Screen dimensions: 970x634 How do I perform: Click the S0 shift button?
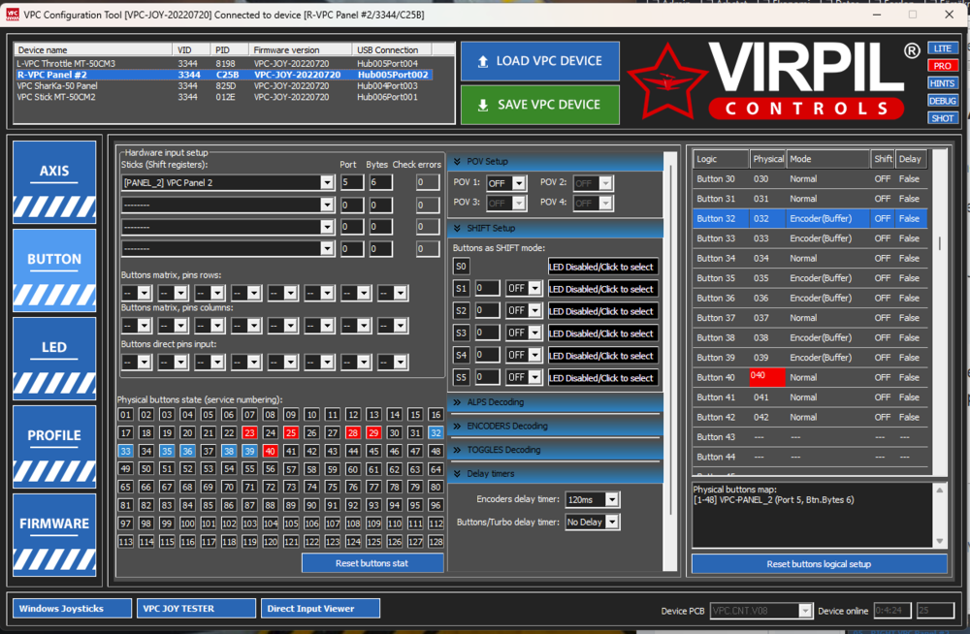[461, 267]
